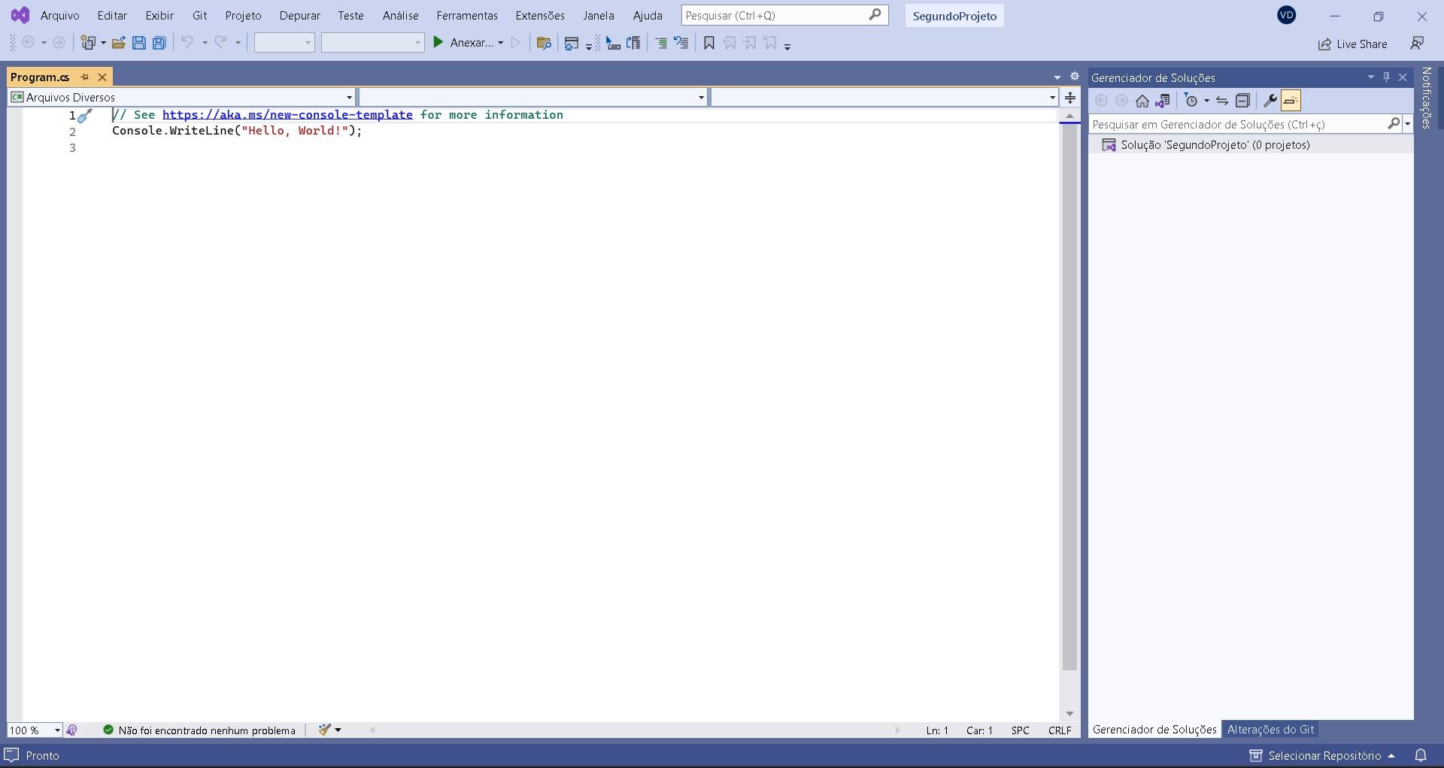The width and height of the screenshot is (1444, 768).
Task: Click the Visual Studio logo icon
Action: point(20,15)
